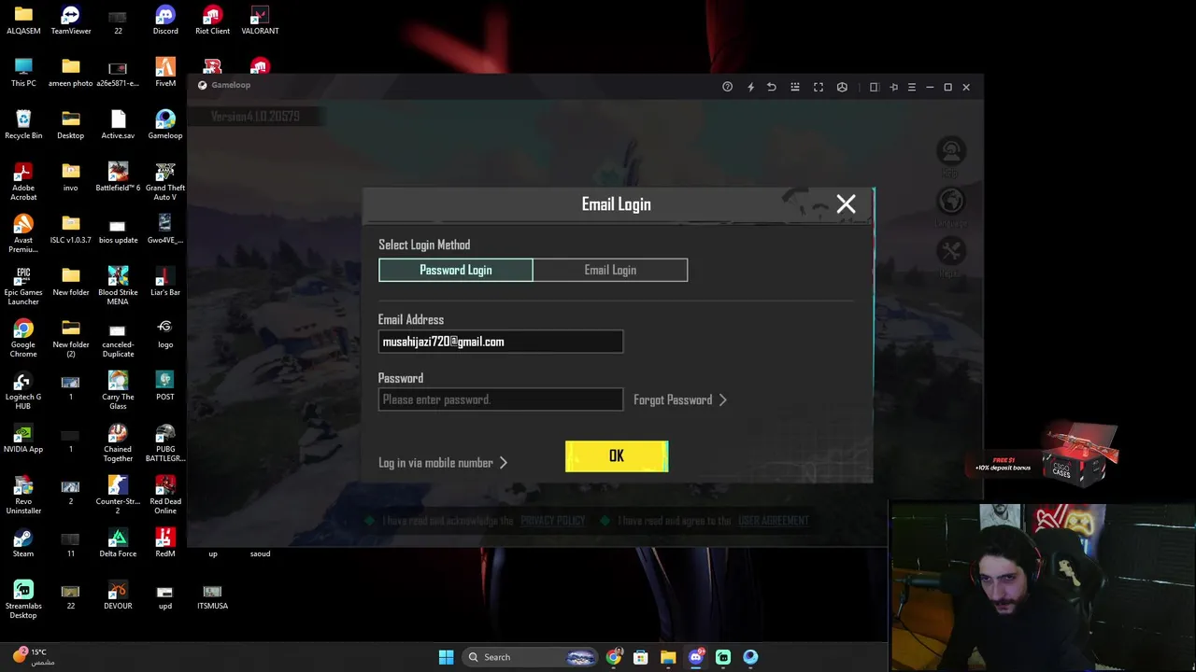Open Adobe Acrobat desktop shortcut
The width and height of the screenshot is (1196, 672).
tap(23, 181)
